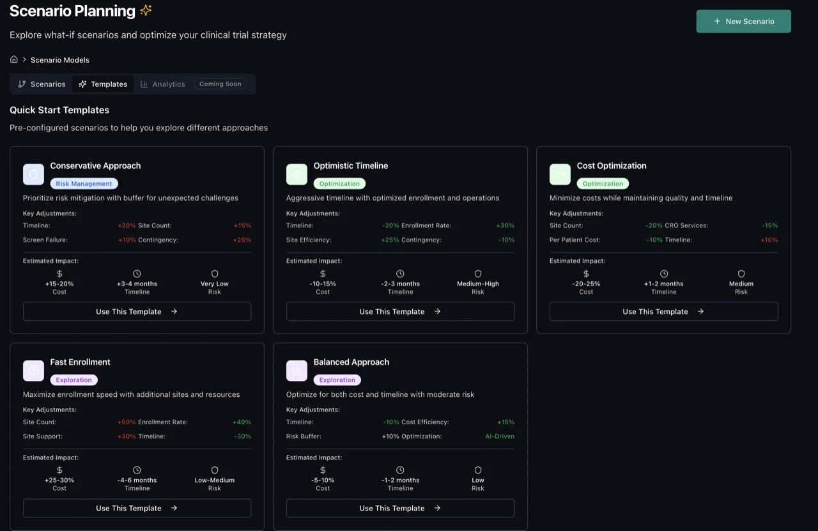Image resolution: width=818 pixels, height=531 pixels.
Task: Select the lightning bolt icon on Optimistic Timeline
Action: (297, 174)
